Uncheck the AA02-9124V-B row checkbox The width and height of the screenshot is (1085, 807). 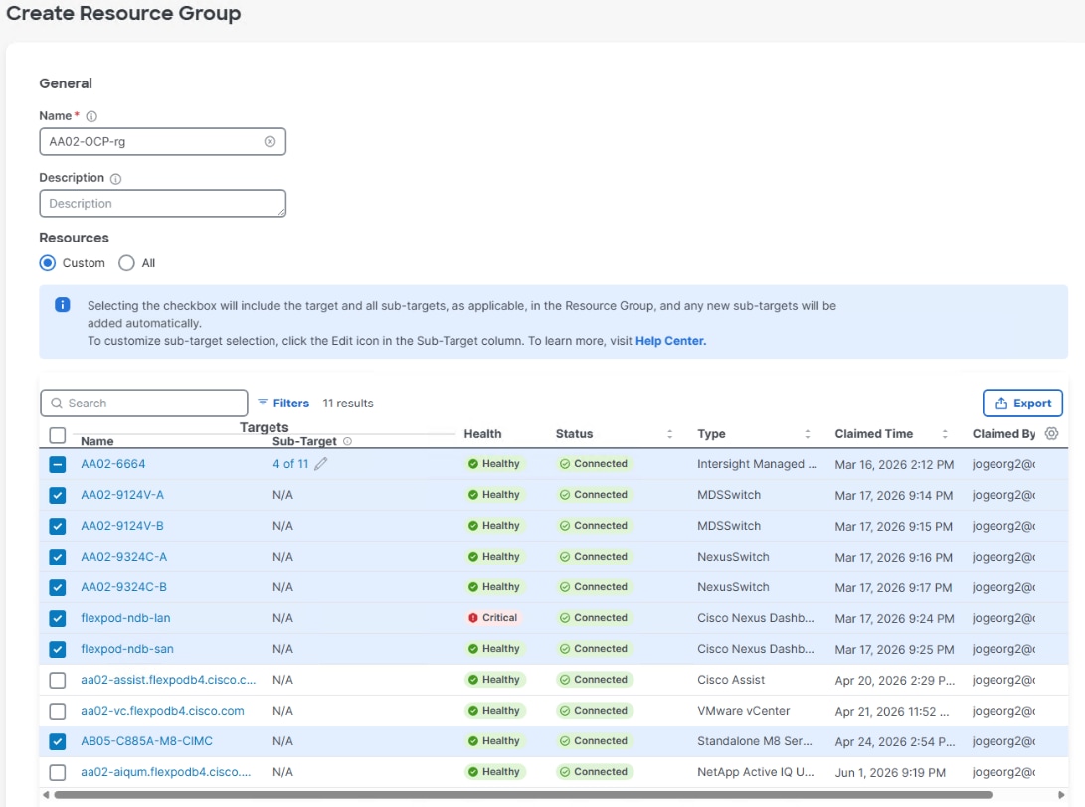pos(58,527)
